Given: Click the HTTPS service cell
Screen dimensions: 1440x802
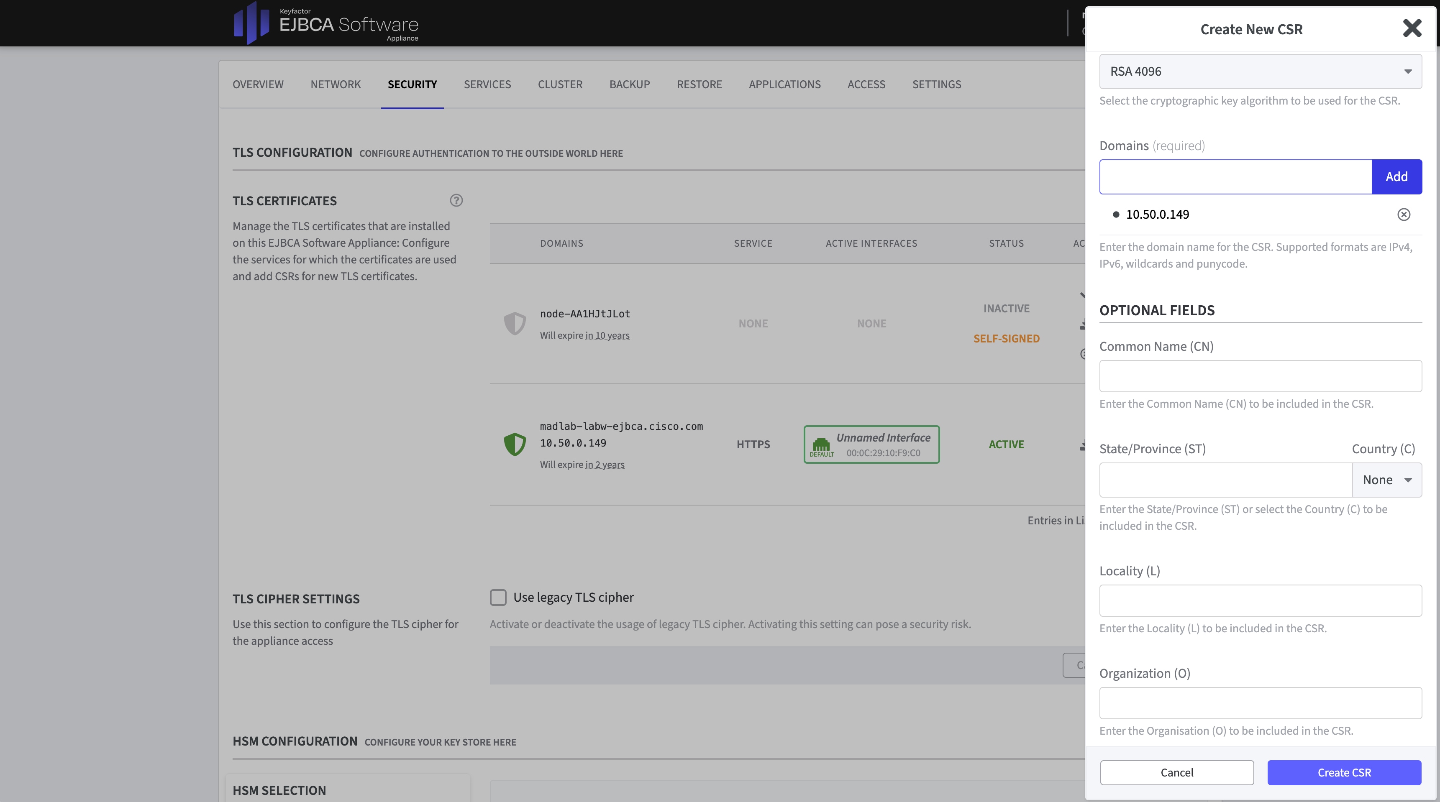Looking at the screenshot, I should tap(753, 444).
